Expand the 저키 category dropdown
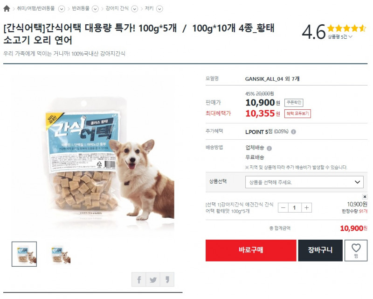The height and width of the screenshot is (299, 373). click(159, 9)
